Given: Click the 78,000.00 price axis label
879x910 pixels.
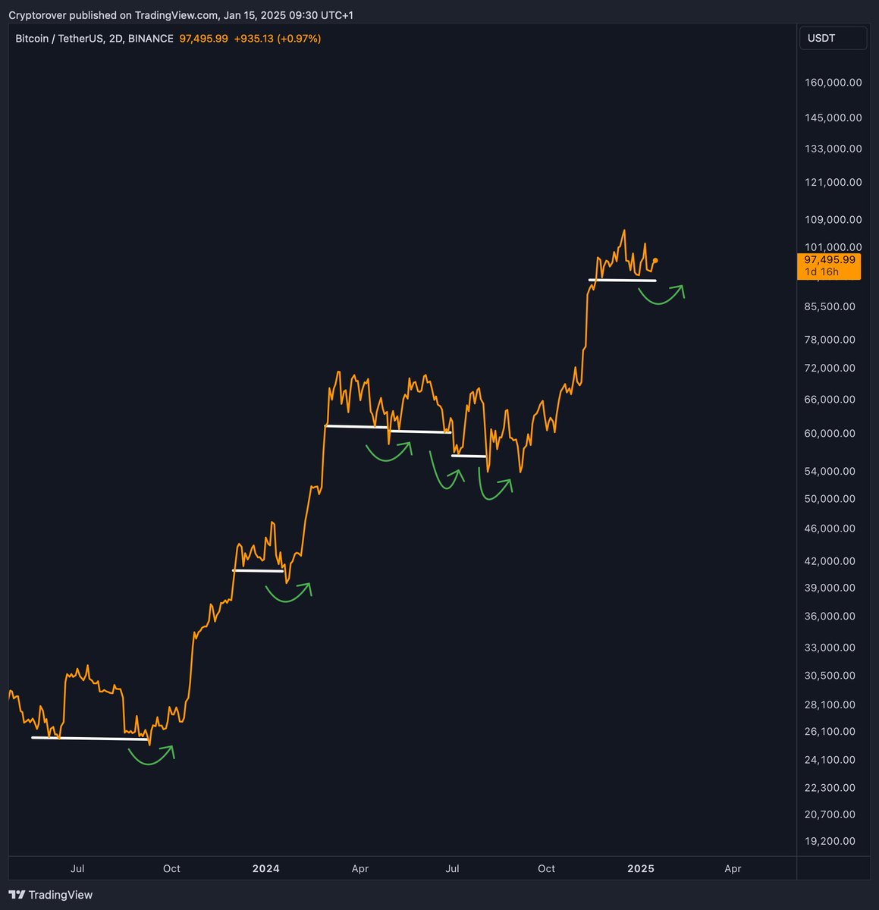Looking at the screenshot, I should [x=830, y=340].
